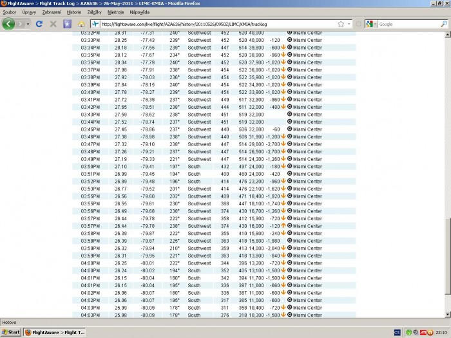Open the Historie menu

74,12
